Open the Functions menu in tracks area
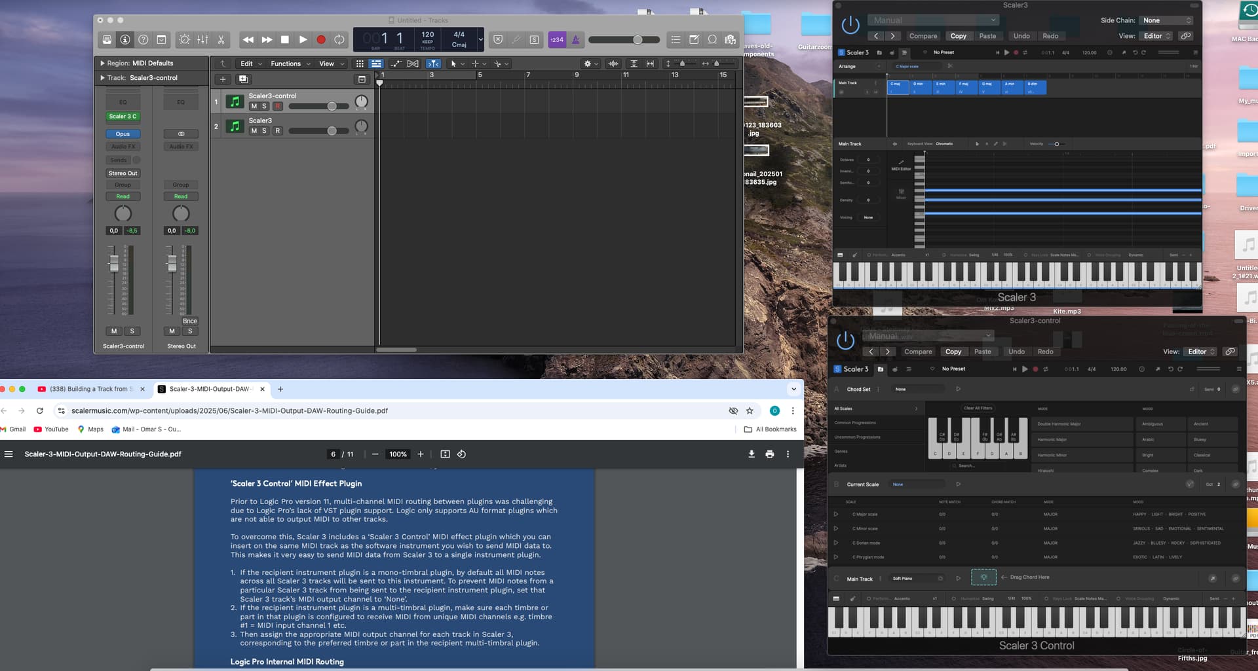This screenshot has height=671, width=1258. tap(290, 63)
